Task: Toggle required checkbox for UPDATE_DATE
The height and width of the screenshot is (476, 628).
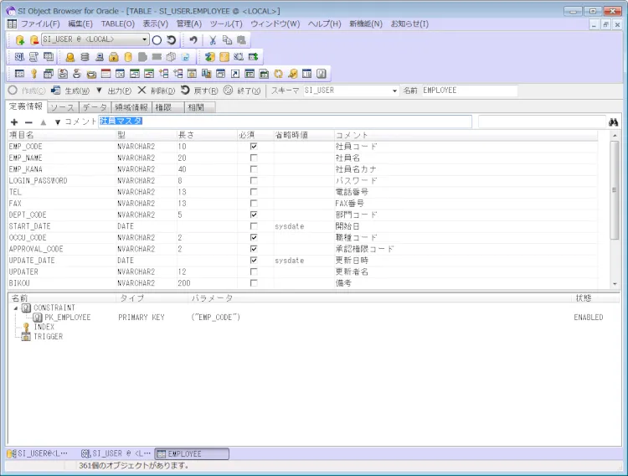Action: 254,261
